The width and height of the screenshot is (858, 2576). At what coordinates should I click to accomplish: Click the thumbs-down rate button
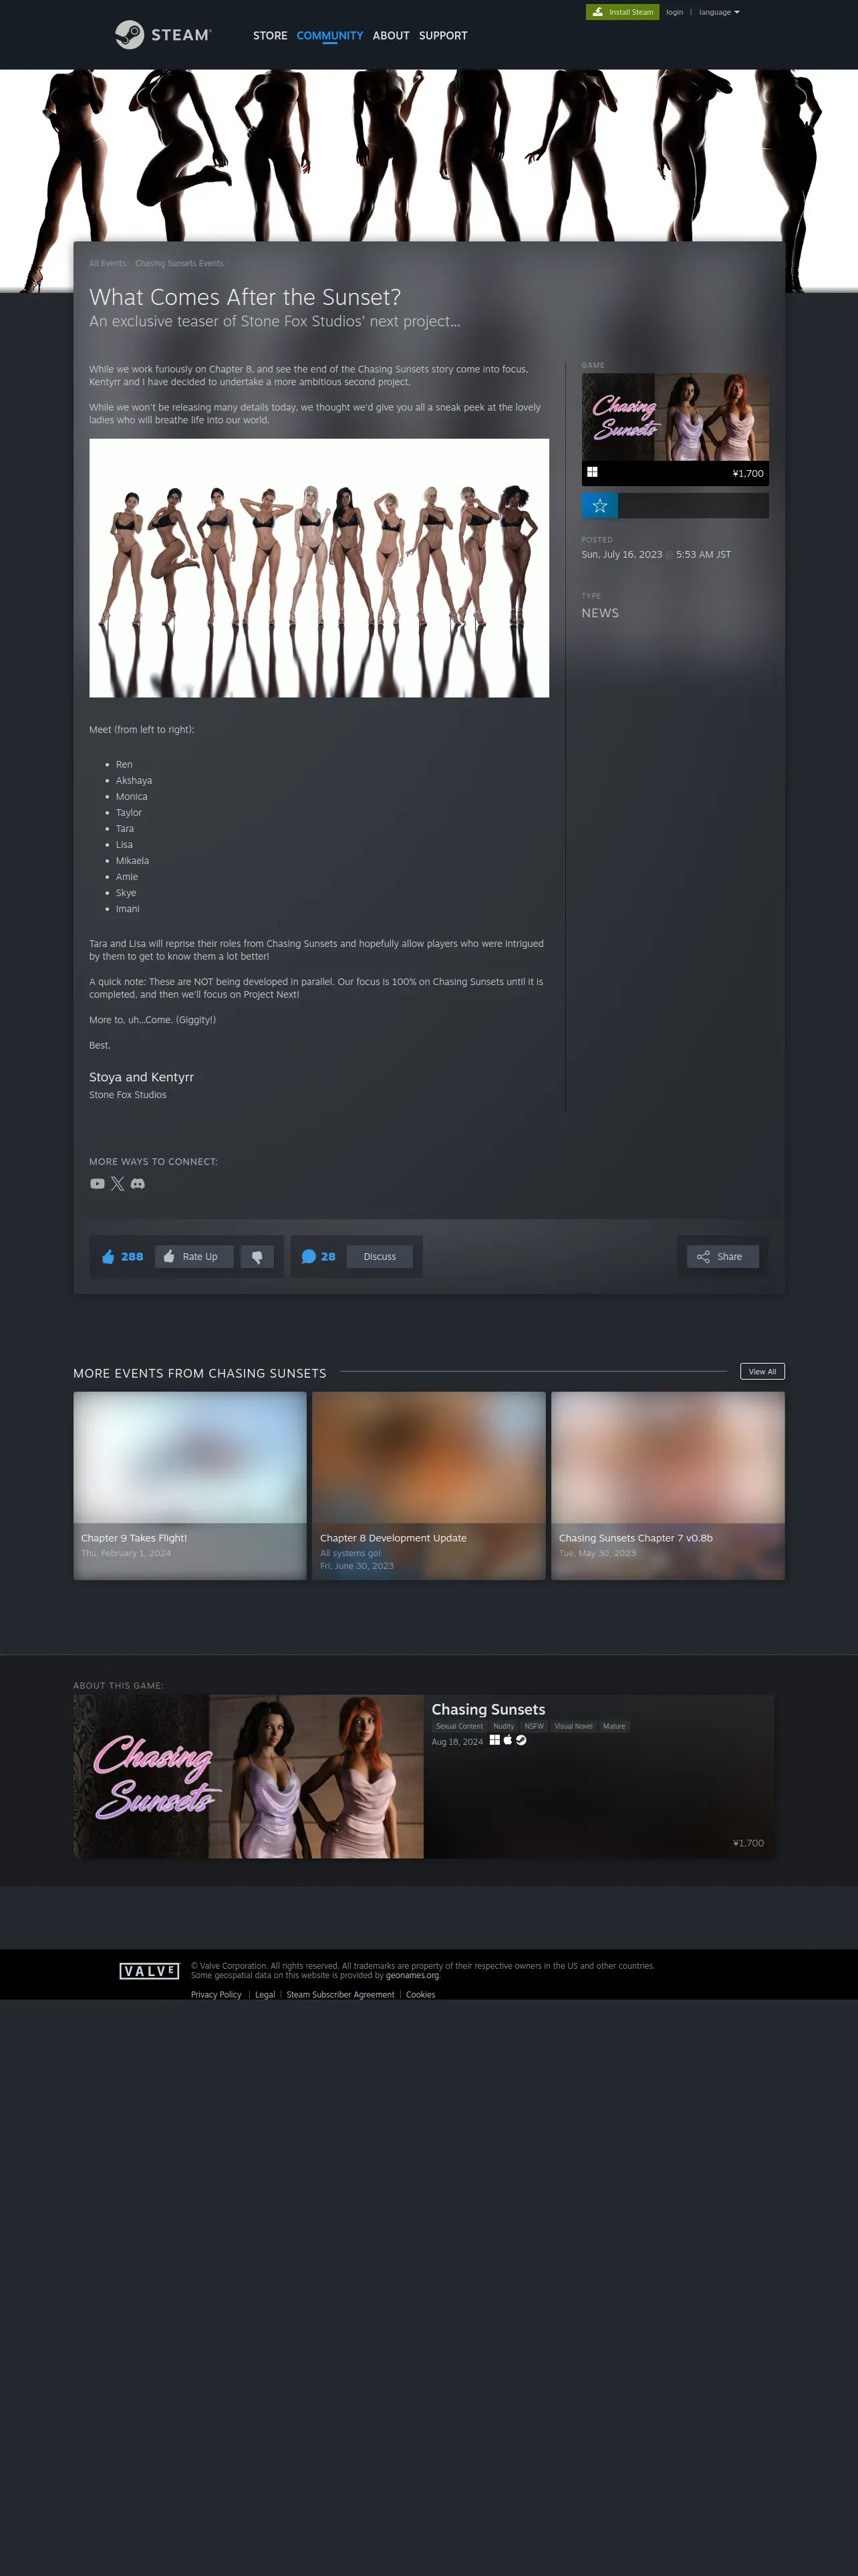[x=257, y=1257]
